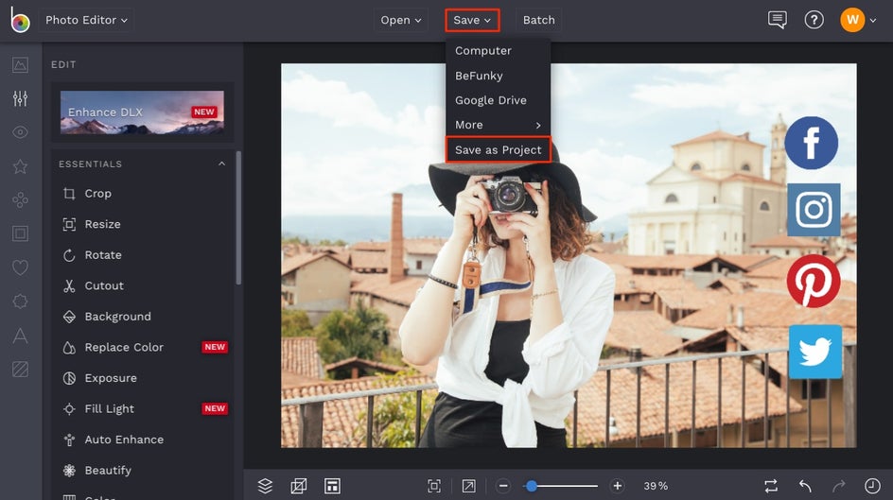Click the orange W account avatar
The image size is (893, 500).
click(852, 20)
